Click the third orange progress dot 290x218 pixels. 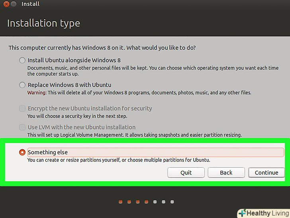tap(138, 202)
